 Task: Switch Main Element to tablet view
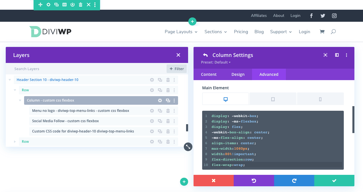click(273, 99)
